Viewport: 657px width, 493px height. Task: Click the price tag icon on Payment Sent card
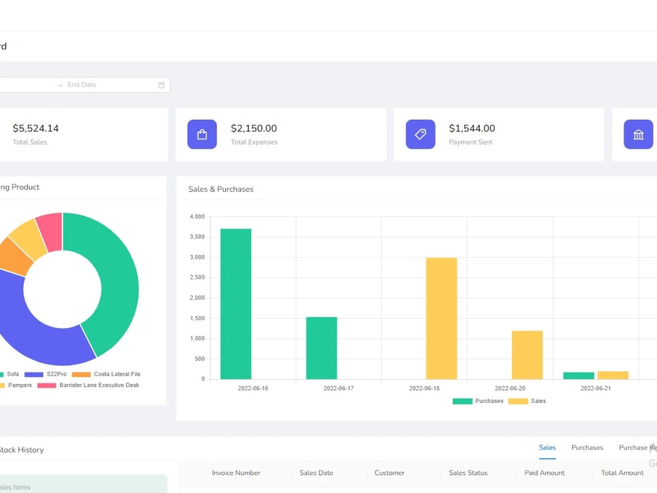420,134
